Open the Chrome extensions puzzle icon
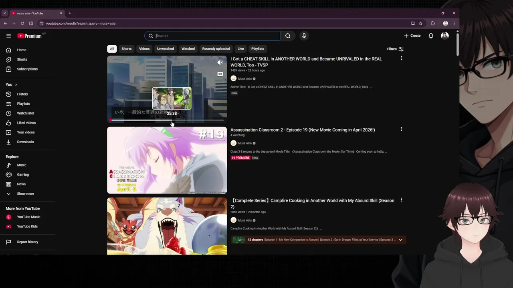Image resolution: width=513 pixels, height=288 pixels. 432,24
